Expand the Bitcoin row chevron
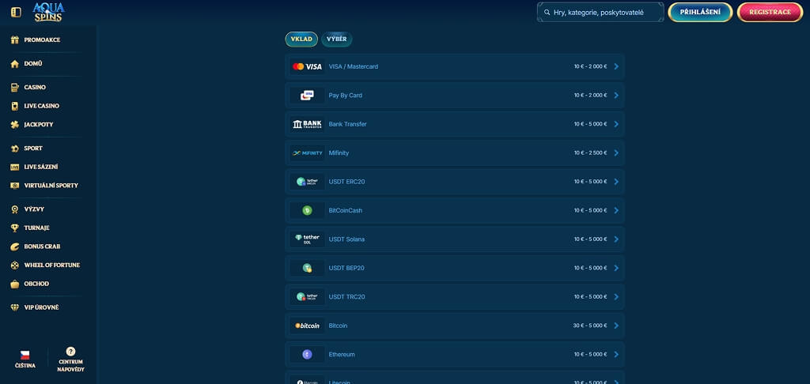Image resolution: width=810 pixels, height=384 pixels. point(615,326)
